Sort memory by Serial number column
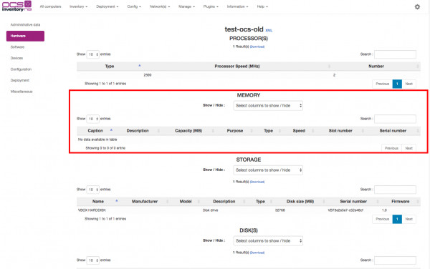Screen dimensions: 430x269 [393, 131]
